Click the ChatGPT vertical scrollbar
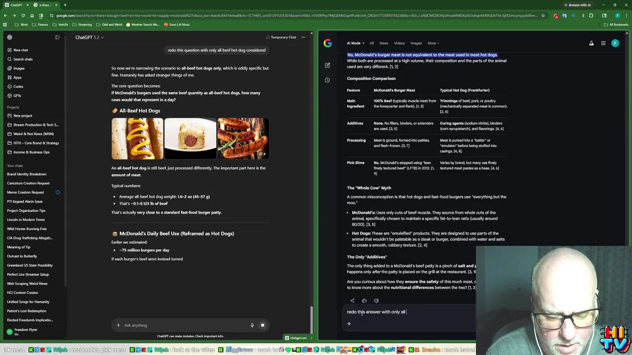 311,319
